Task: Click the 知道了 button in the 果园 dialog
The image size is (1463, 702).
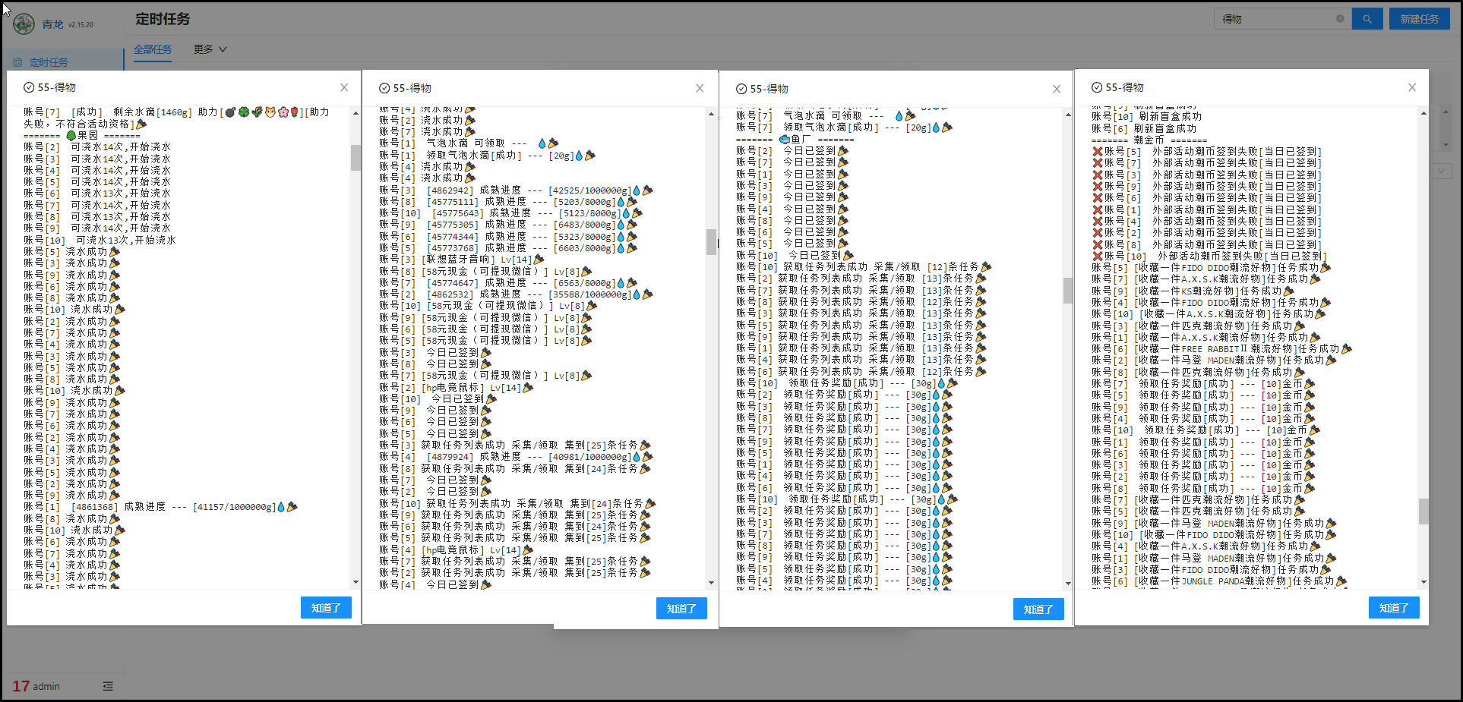Action: point(326,608)
